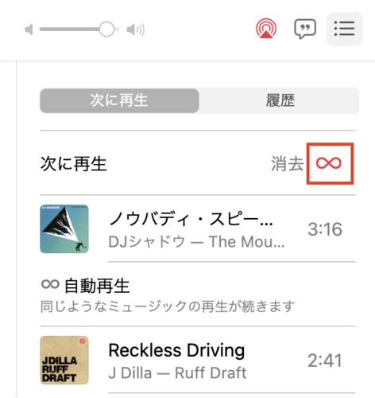
Task: Click the 自動再生 section heading
Action: [x=97, y=286]
